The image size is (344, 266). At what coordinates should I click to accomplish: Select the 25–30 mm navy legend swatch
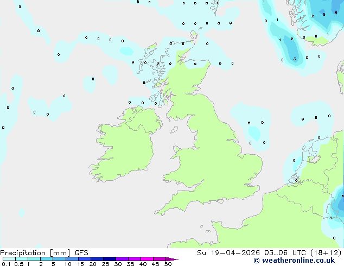pyautogui.click(x=110, y=259)
